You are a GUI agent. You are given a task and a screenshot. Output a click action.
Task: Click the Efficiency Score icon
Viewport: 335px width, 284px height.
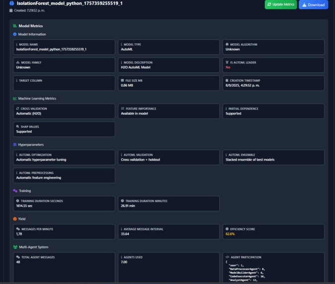coord(227,229)
